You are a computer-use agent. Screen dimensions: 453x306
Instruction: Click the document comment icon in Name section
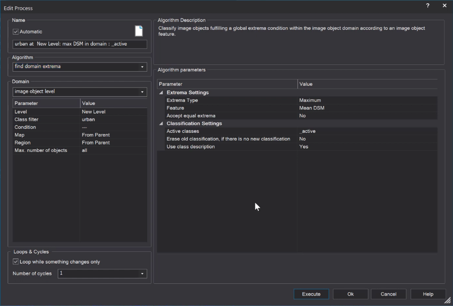[139, 31]
